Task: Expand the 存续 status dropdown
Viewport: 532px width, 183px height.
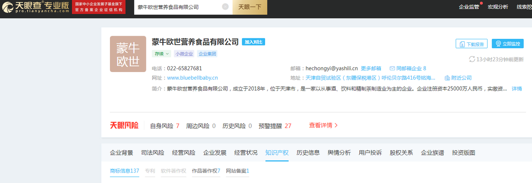Action: (x=162, y=54)
